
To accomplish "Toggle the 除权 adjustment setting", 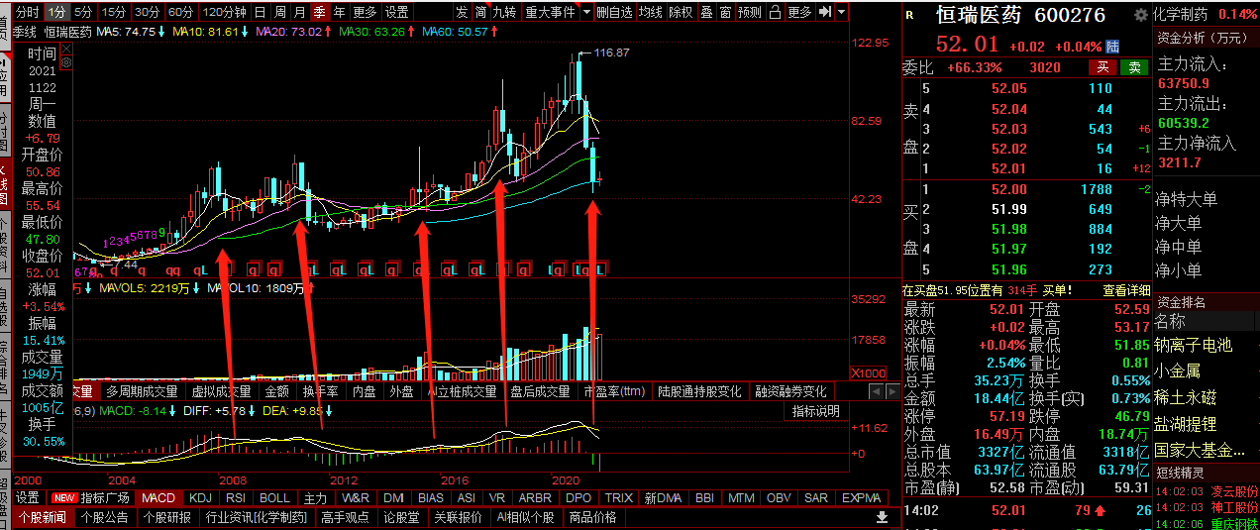I will (x=681, y=12).
